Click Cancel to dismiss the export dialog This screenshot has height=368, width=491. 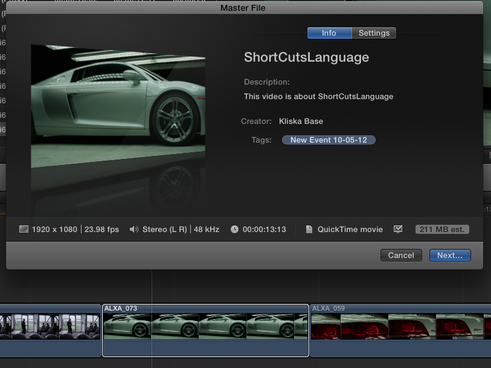(x=401, y=255)
